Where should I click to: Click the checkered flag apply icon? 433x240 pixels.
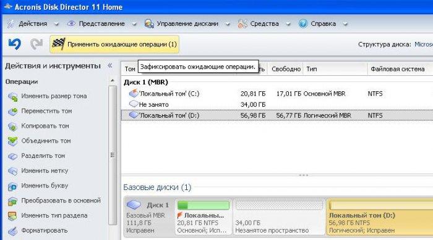click(x=59, y=44)
